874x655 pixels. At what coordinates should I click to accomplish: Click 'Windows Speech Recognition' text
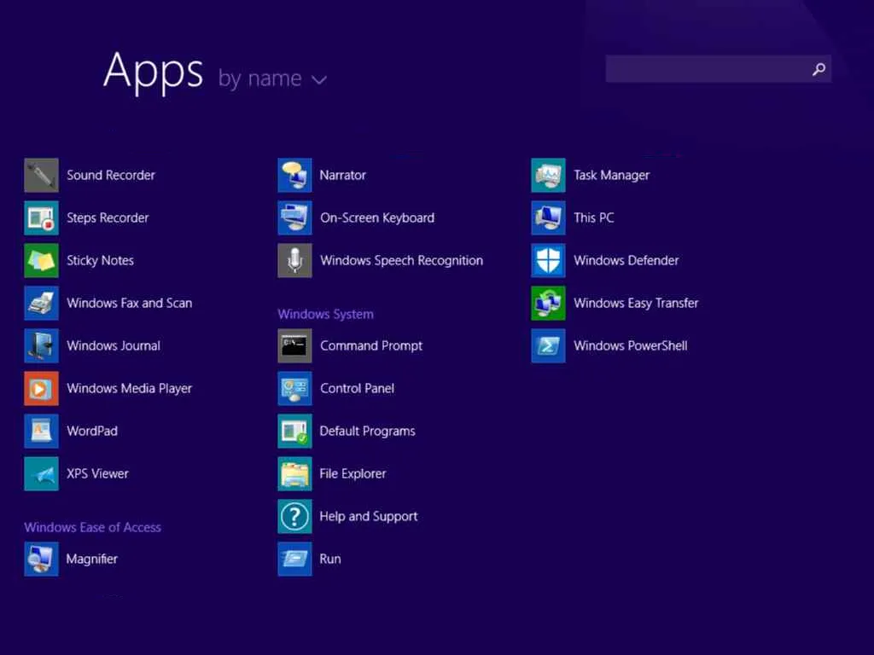click(x=402, y=261)
